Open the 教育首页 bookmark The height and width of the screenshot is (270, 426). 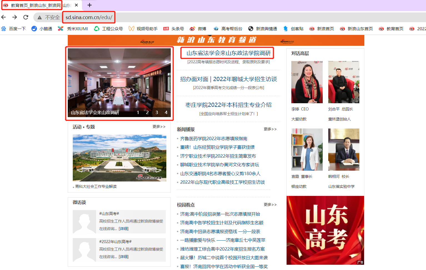tap(391, 29)
